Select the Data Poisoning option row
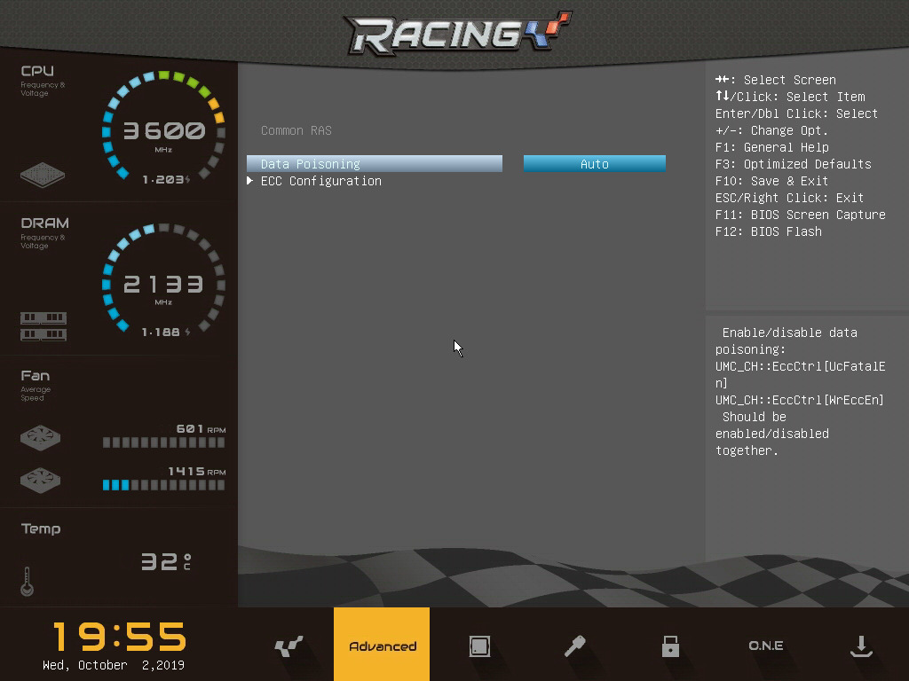909x681 pixels. [375, 164]
